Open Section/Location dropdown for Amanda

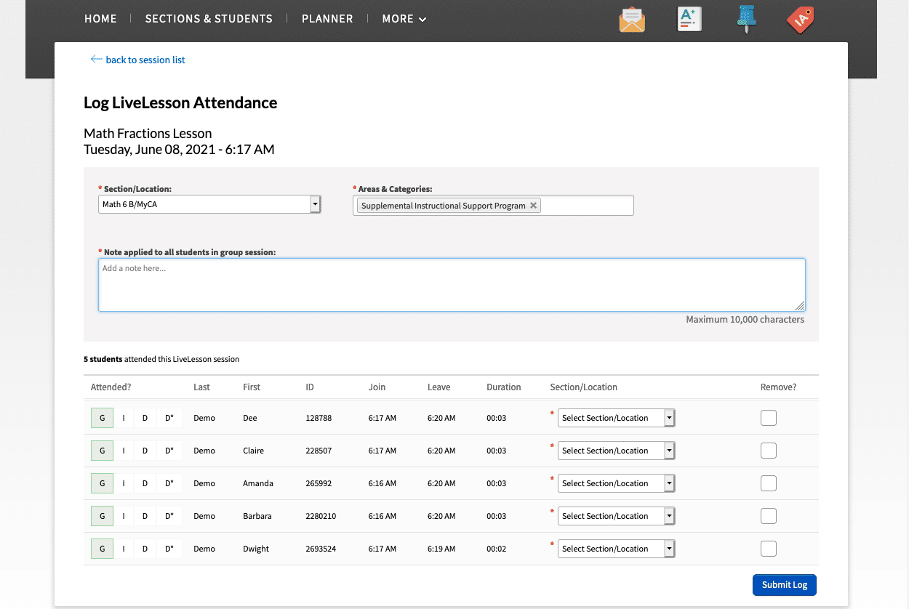click(x=617, y=483)
